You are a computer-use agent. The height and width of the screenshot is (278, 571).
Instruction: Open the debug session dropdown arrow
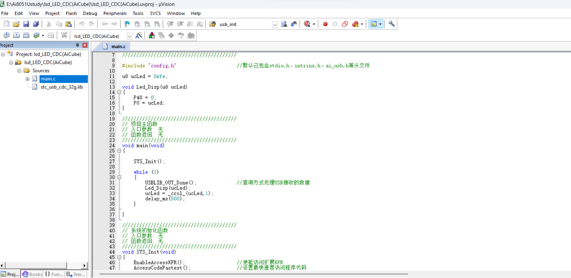pyautogui.click(x=314, y=24)
